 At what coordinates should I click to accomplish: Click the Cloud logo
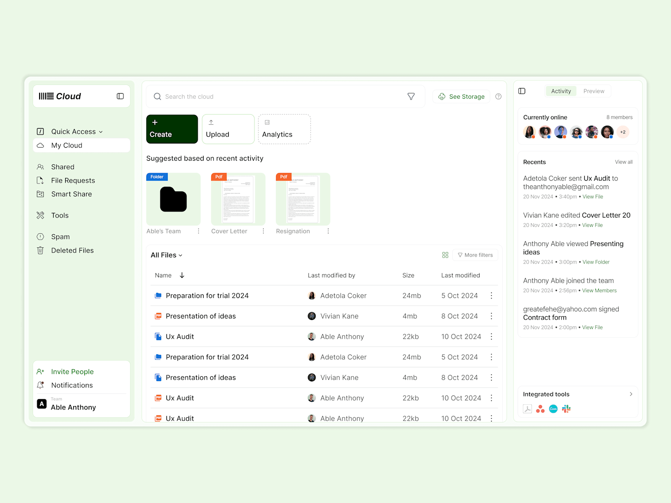click(60, 96)
